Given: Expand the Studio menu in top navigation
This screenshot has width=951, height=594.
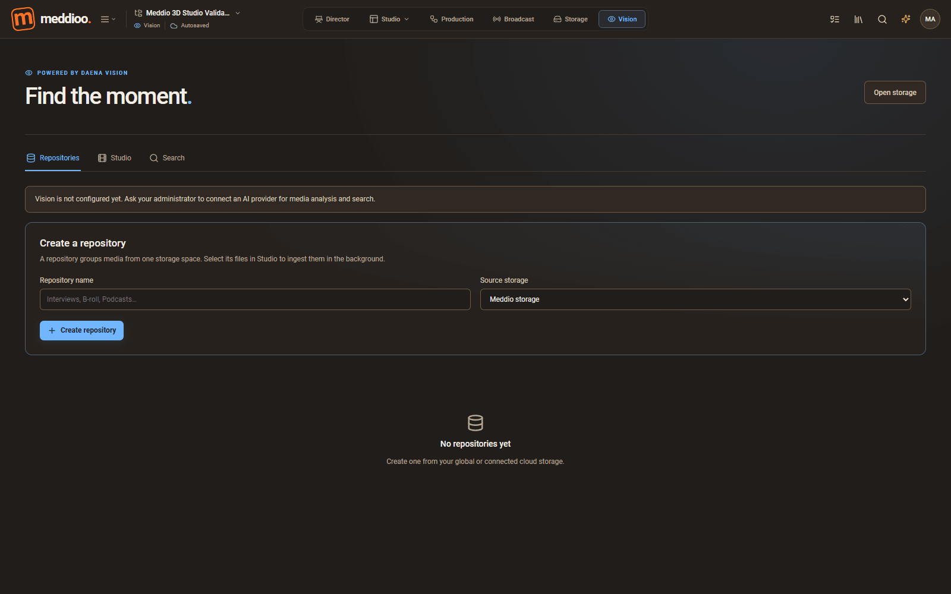Looking at the screenshot, I should 389,19.
